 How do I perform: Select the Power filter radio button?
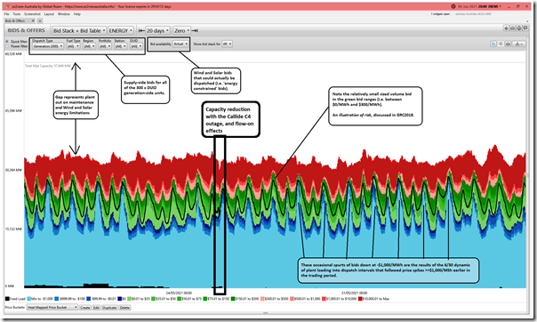(7, 46)
